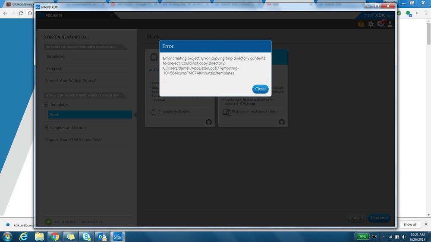Collapse the HTML5 Templates tree node

[x=46, y=105]
